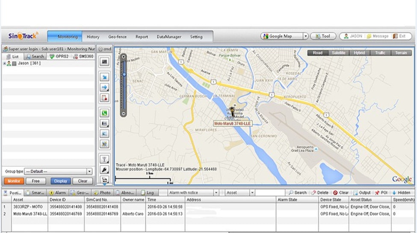Click the power plug cmd icon
The height and width of the screenshot is (233, 417).
[104, 170]
